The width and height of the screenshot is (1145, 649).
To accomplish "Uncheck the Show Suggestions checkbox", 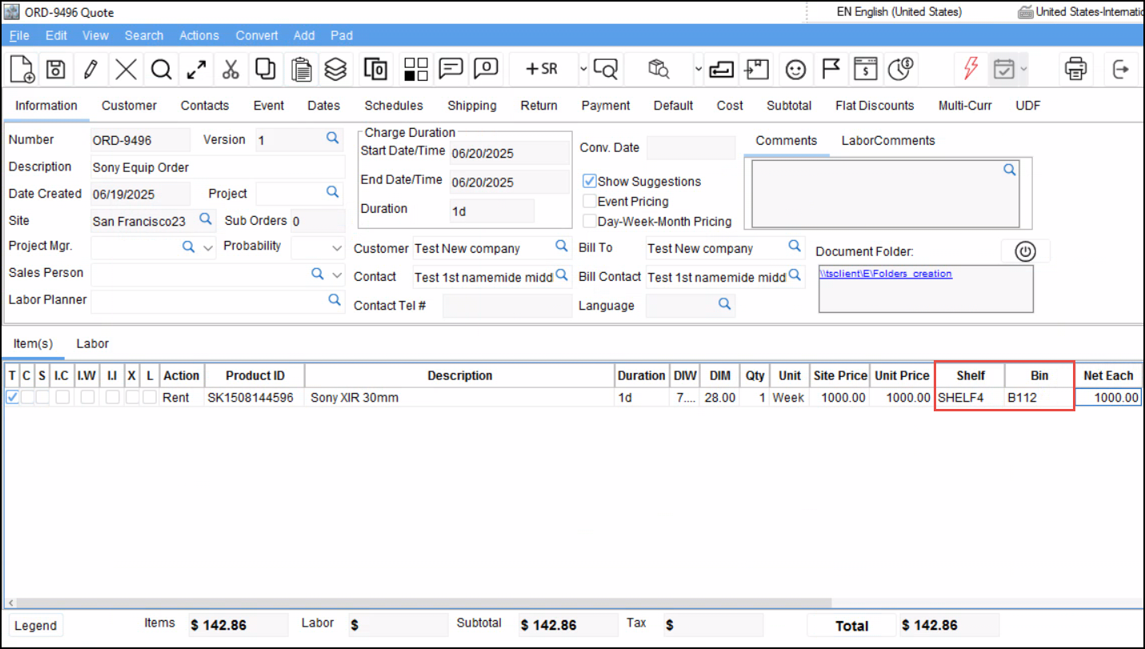I will [x=590, y=182].
